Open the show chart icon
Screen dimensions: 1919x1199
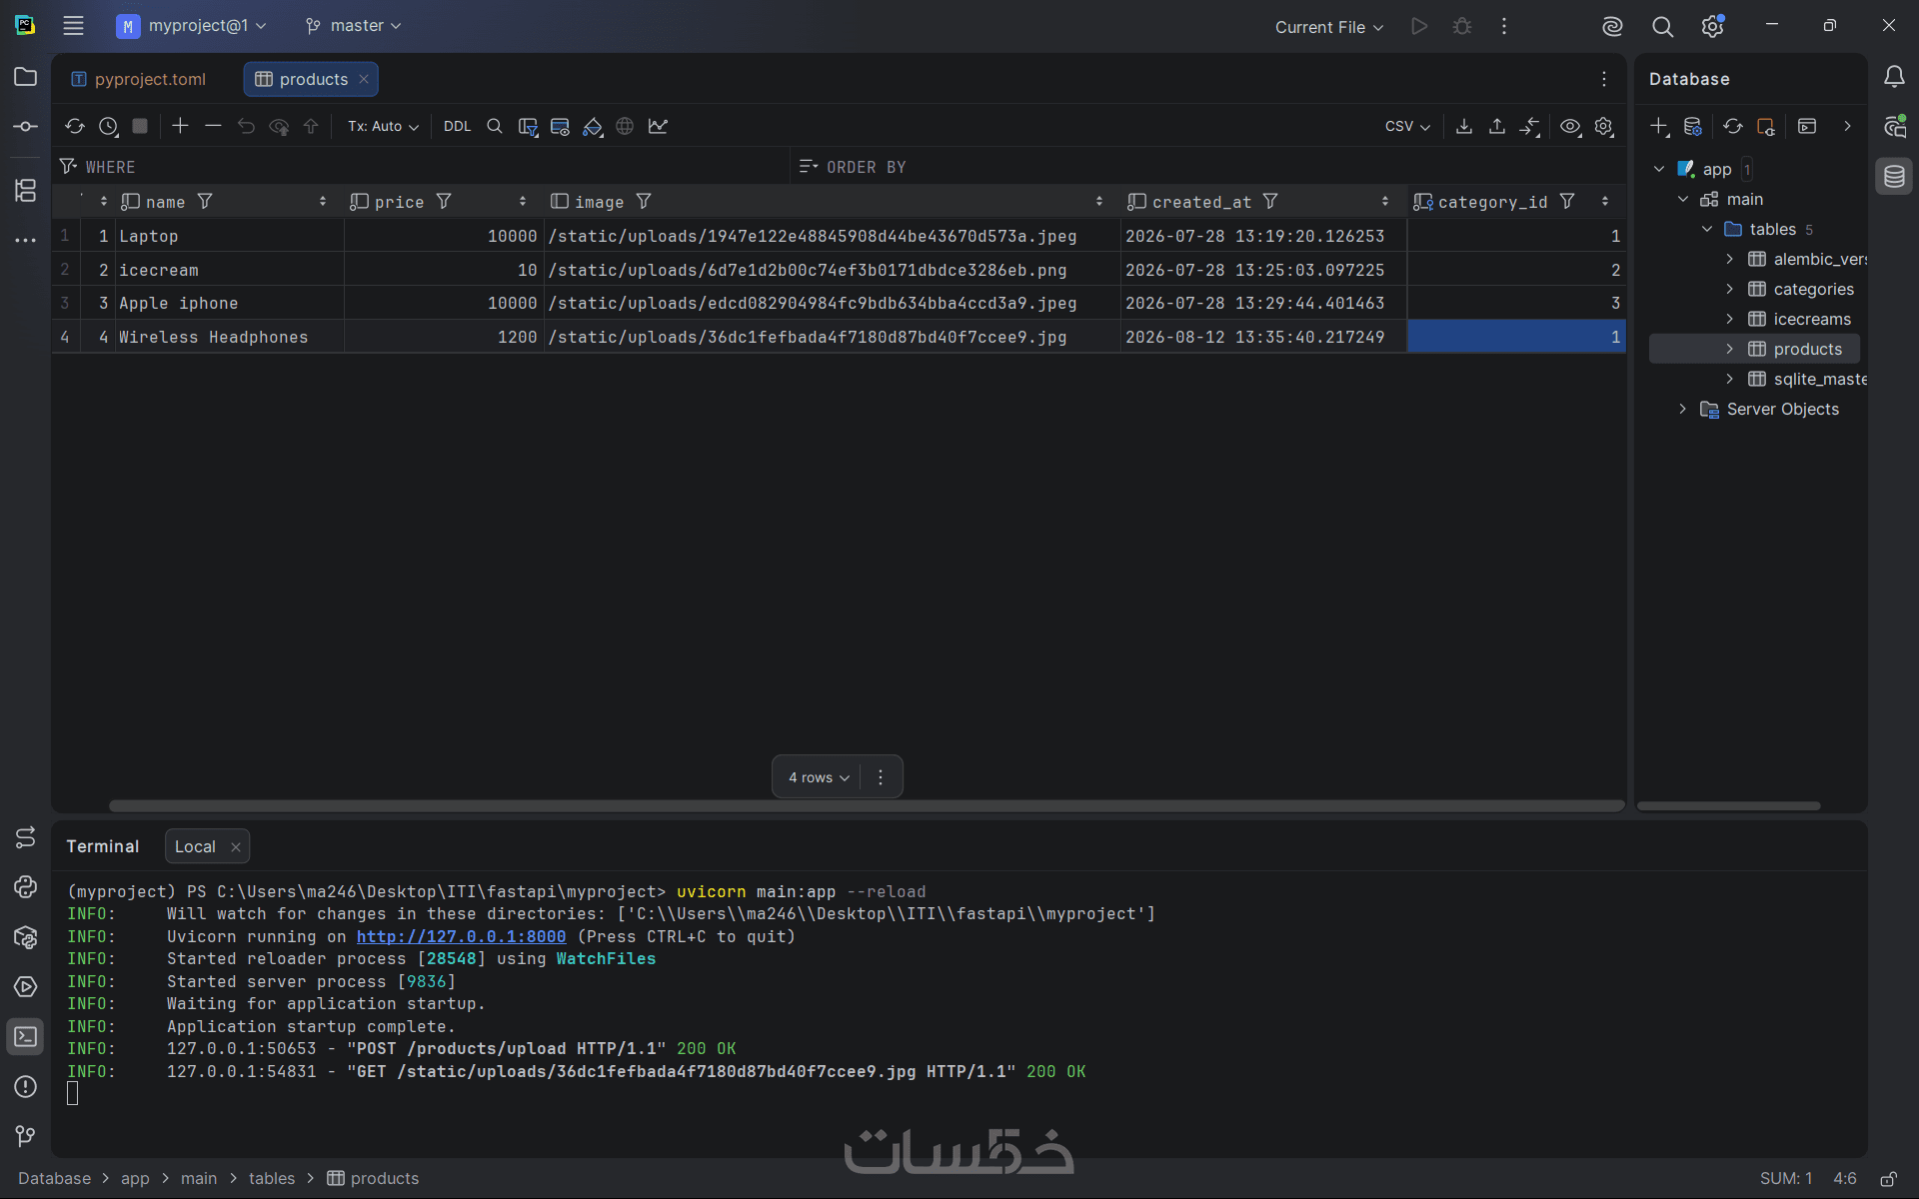point(658,126)
